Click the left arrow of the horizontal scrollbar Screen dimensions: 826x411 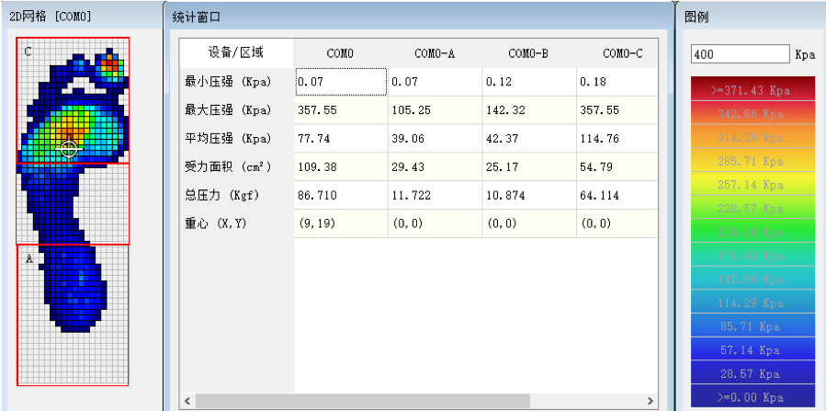click(x=187, y=402)
